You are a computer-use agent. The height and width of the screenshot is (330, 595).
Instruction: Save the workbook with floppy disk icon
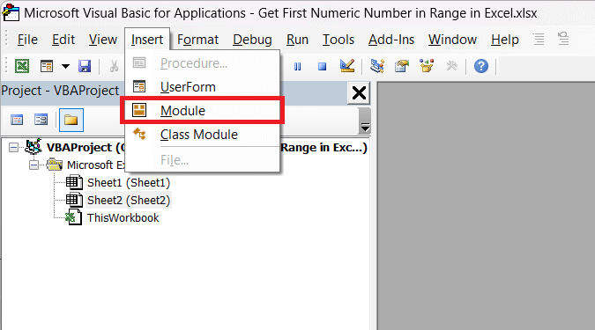tap(85, 66)
